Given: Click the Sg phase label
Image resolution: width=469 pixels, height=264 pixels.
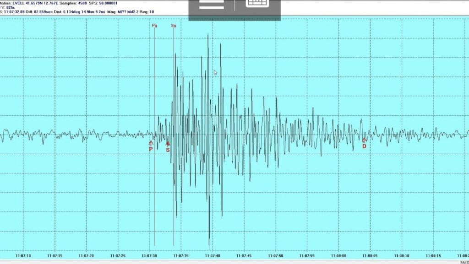Looking at the screenshot, I should (x=174, y=26).
